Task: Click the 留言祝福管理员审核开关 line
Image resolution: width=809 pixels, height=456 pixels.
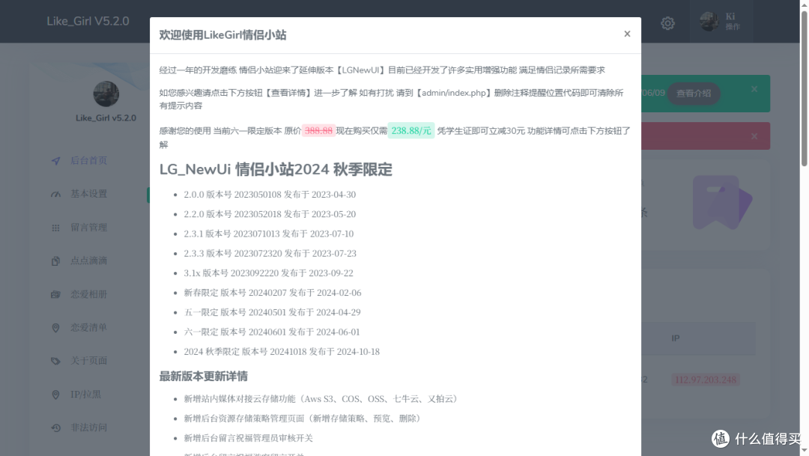Action: click(248, 438)
